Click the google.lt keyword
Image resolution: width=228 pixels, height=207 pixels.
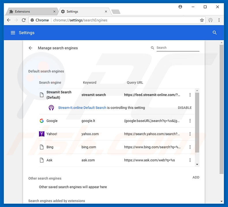click(x=88, y=121)
